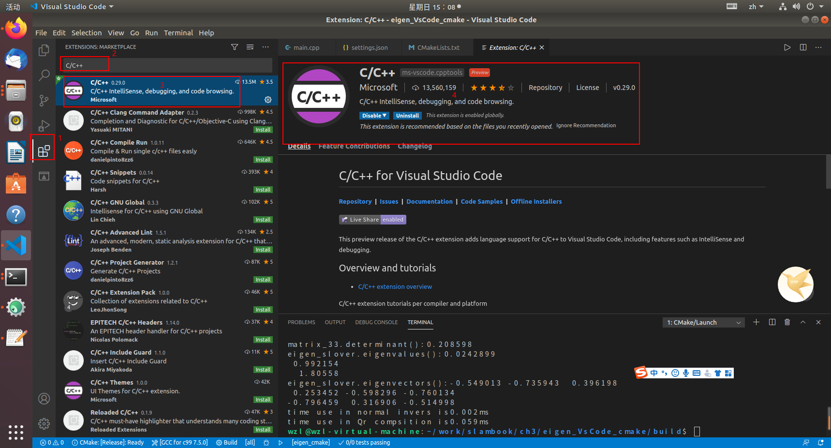The image size is (831, 448).
Task: Clear extensions search results icon
Action: coord(250,47)
